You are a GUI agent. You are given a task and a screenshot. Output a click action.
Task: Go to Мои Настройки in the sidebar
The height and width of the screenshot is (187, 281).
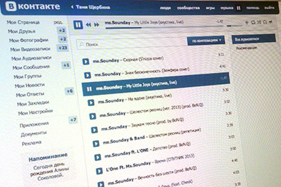click(35, 112)
